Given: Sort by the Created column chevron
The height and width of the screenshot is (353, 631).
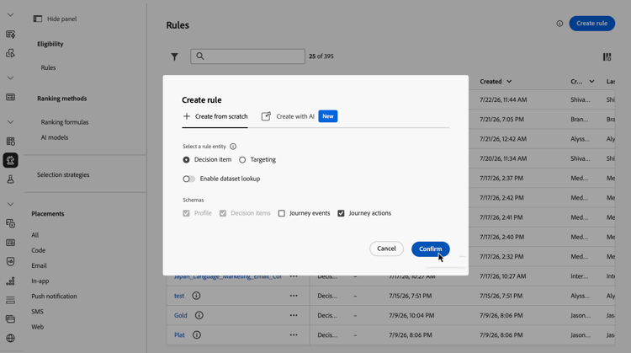Looking at the screenshot, I should point(509,82).
